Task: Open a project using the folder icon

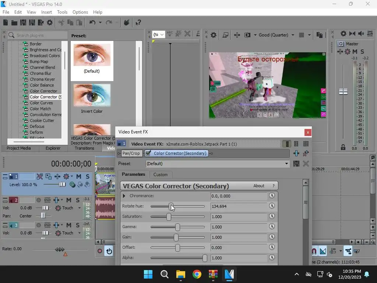Action: click(x=14, y=22)
